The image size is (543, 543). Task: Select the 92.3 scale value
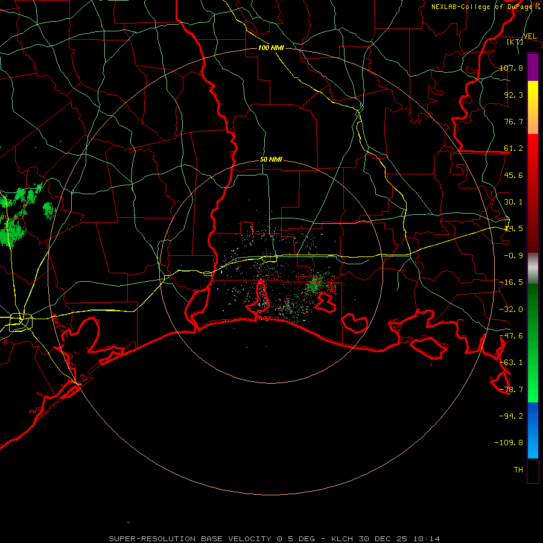click(x=513, y=95)
